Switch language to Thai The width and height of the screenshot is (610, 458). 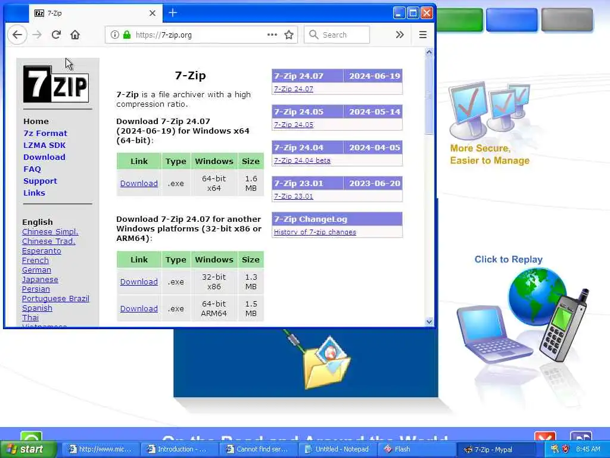(30, 317)
